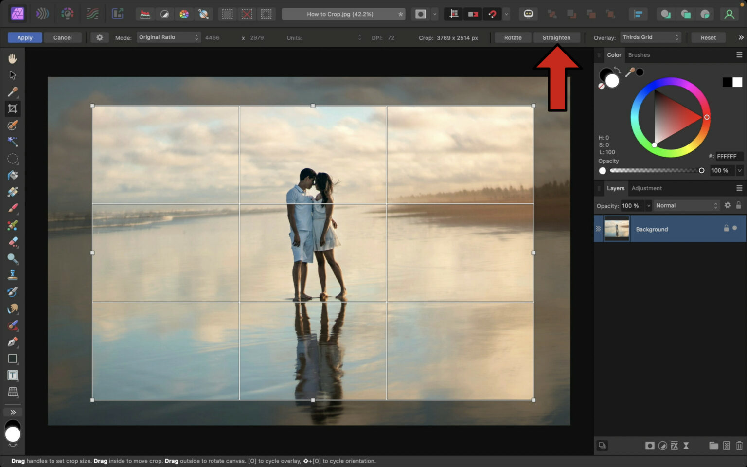Click the hex colour field FFFFFF

pos(729,156)
